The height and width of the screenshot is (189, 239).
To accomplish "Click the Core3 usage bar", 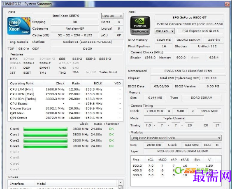I will (45, 146).
